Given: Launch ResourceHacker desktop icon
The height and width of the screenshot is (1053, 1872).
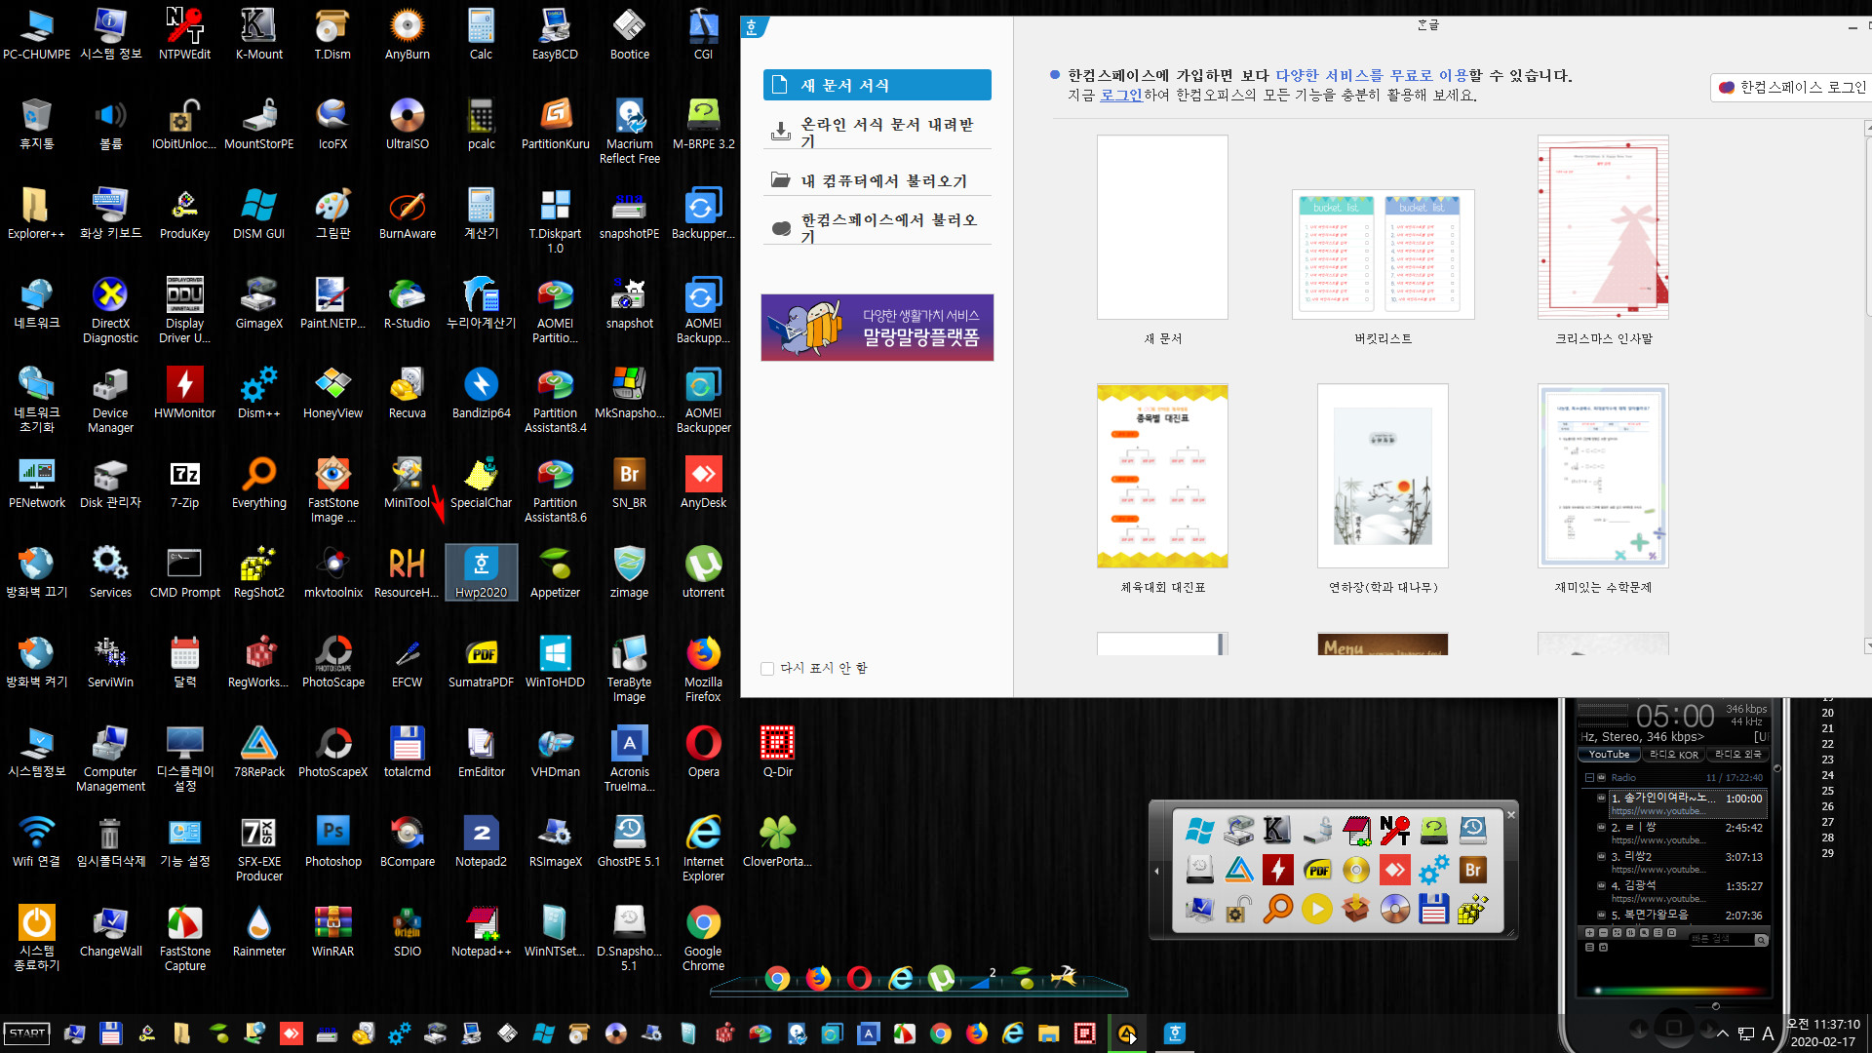Looking at the screenshot, I should [x=407, y=572].
